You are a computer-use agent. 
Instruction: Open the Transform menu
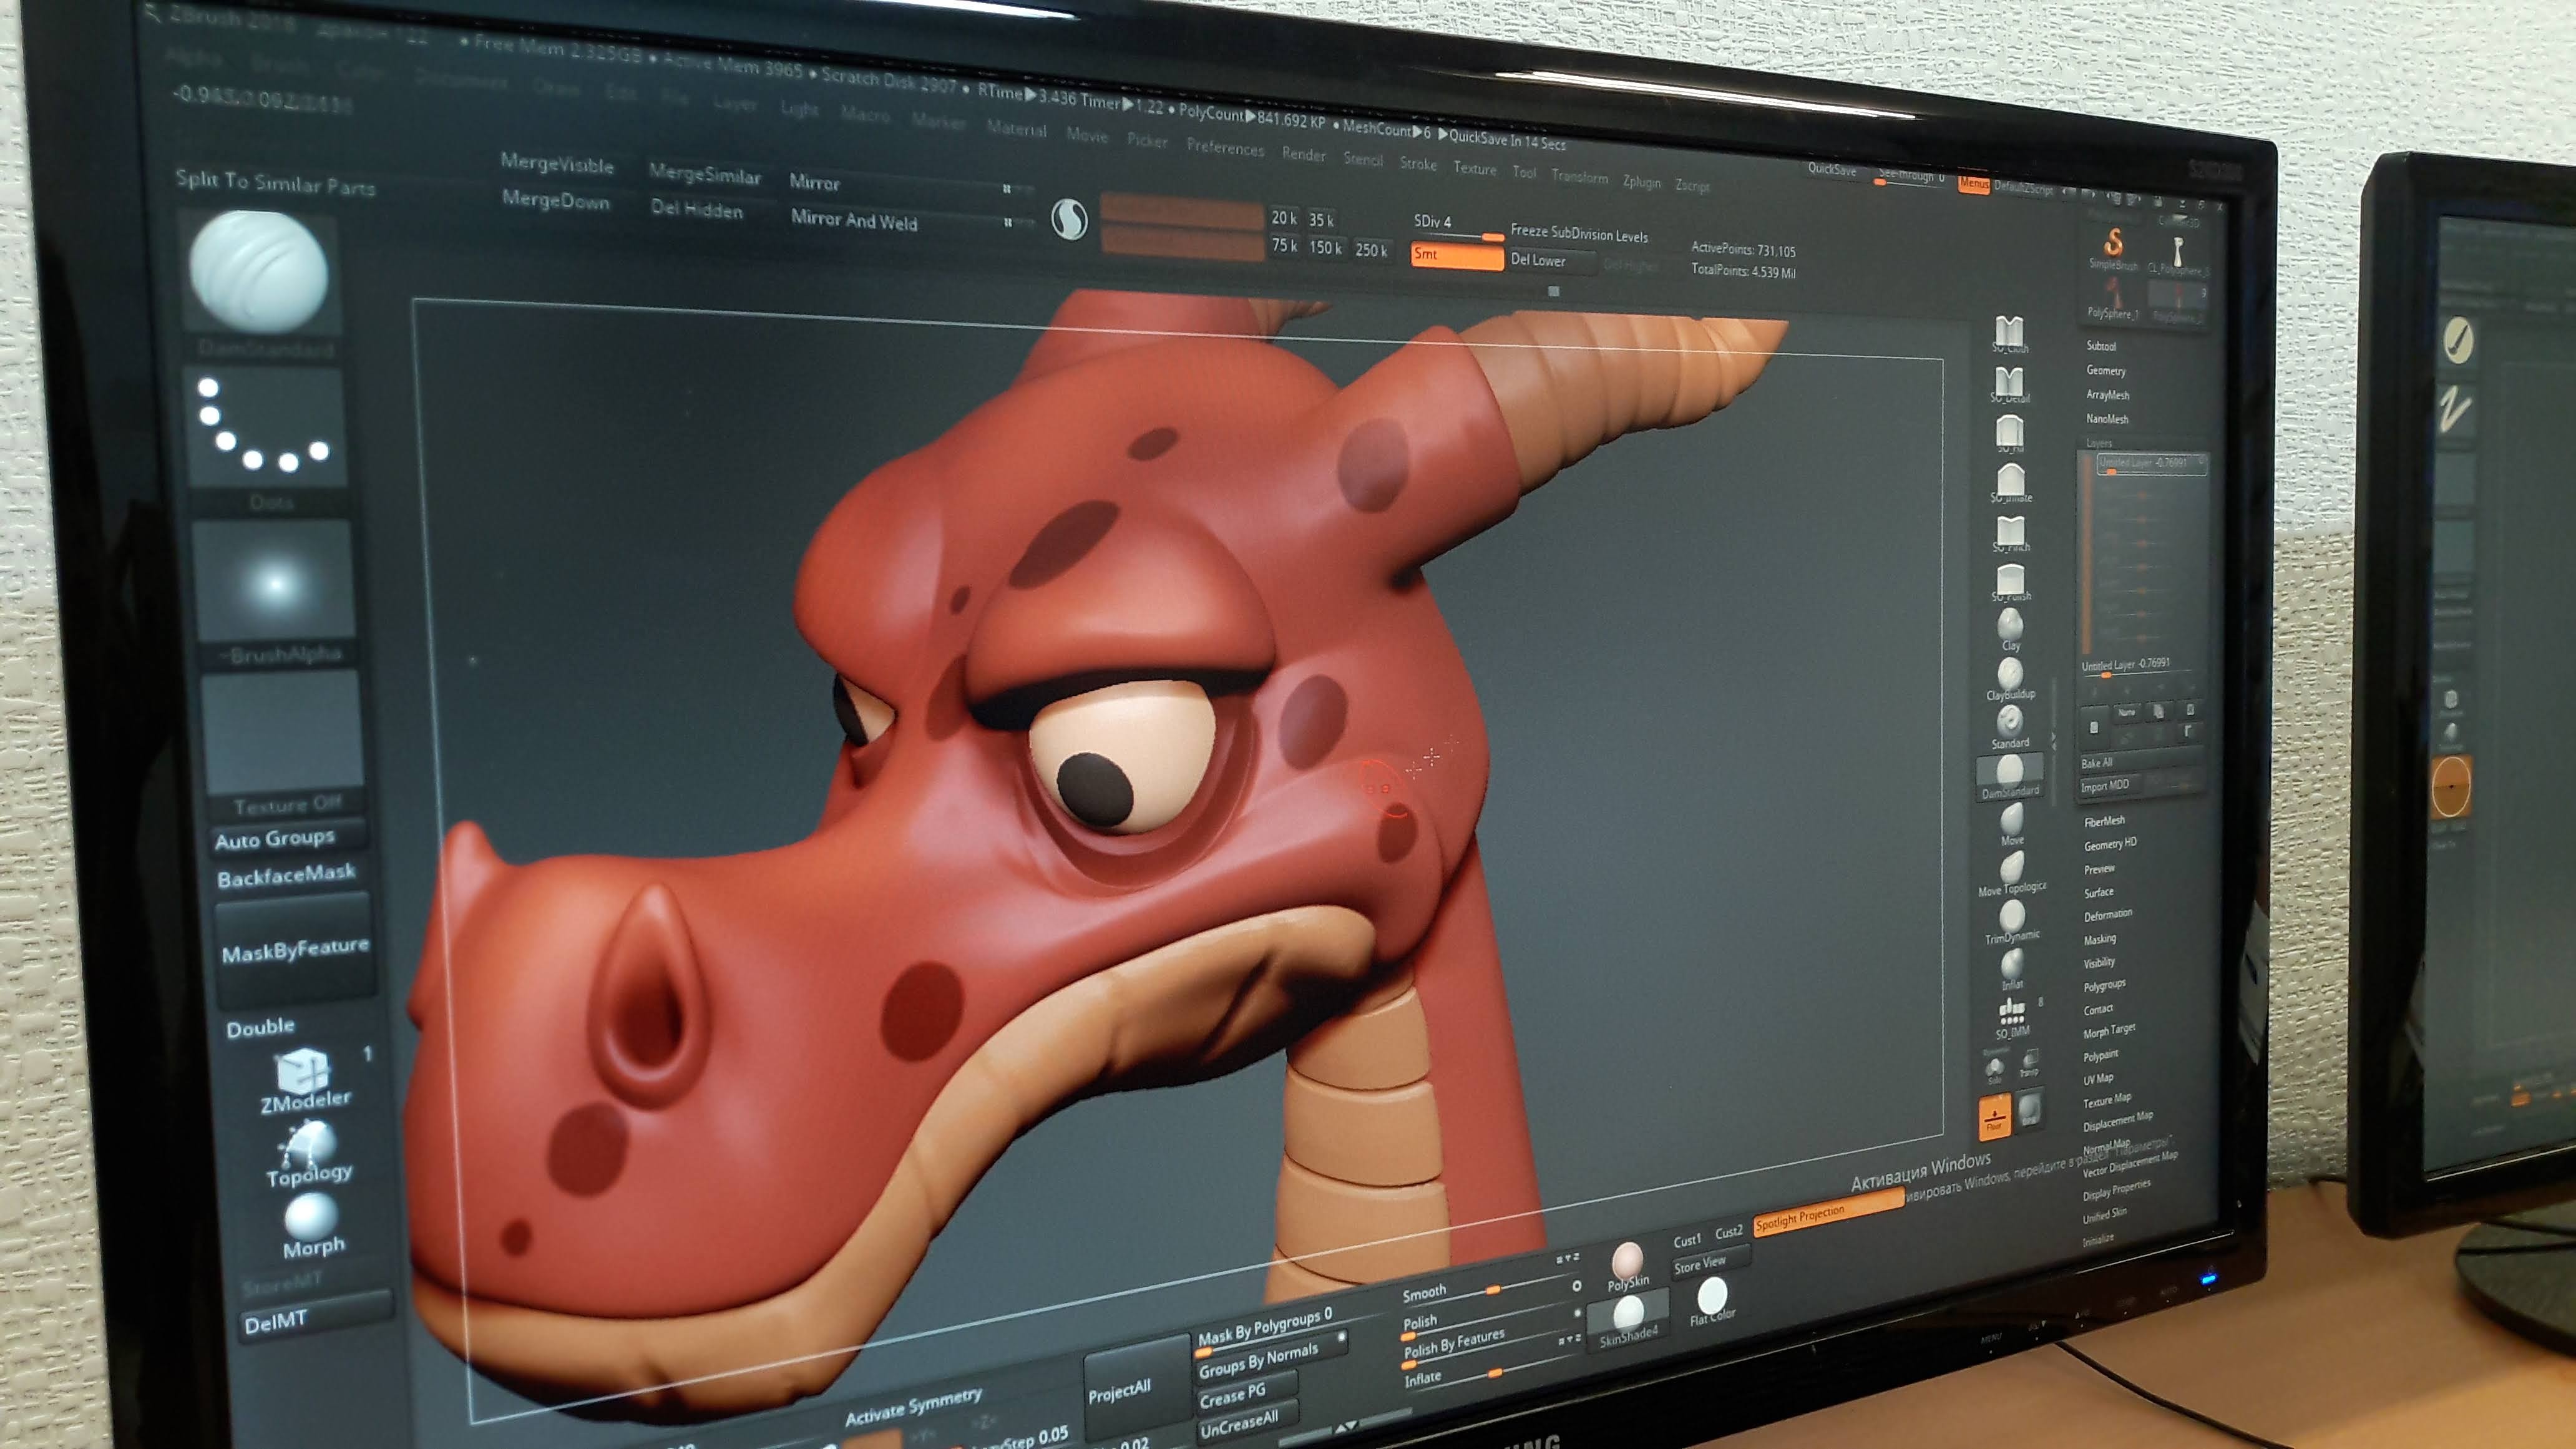pos(1579,177)
